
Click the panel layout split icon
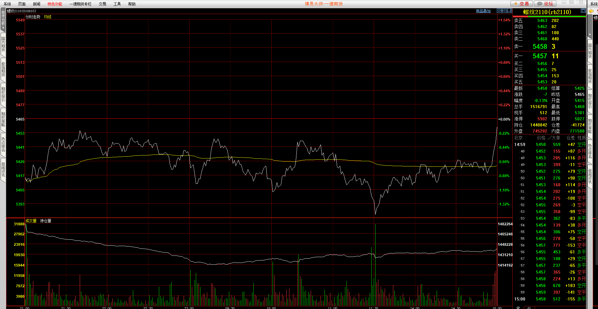(509, 11)
